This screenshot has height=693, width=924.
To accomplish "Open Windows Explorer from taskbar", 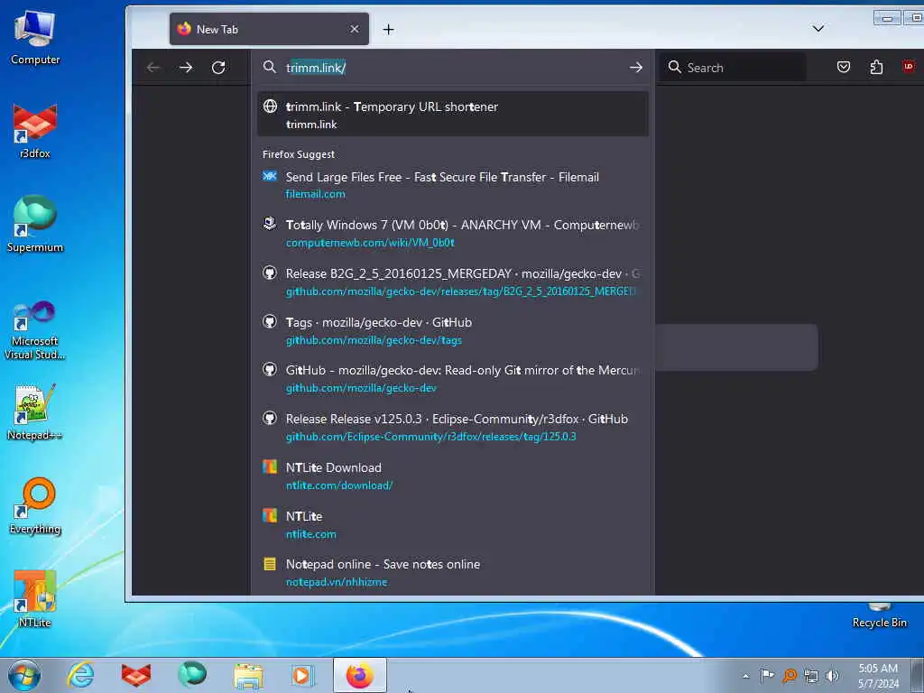I will [x=248, y=675].
